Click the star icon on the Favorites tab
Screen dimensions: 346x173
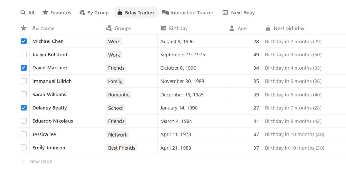click(x=45, y=13)
